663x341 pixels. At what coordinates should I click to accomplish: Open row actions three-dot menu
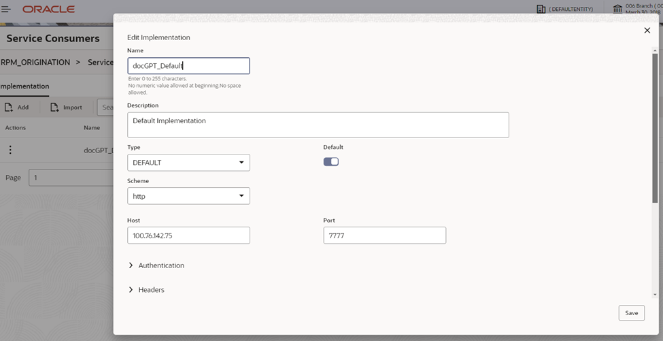[11, 149]
